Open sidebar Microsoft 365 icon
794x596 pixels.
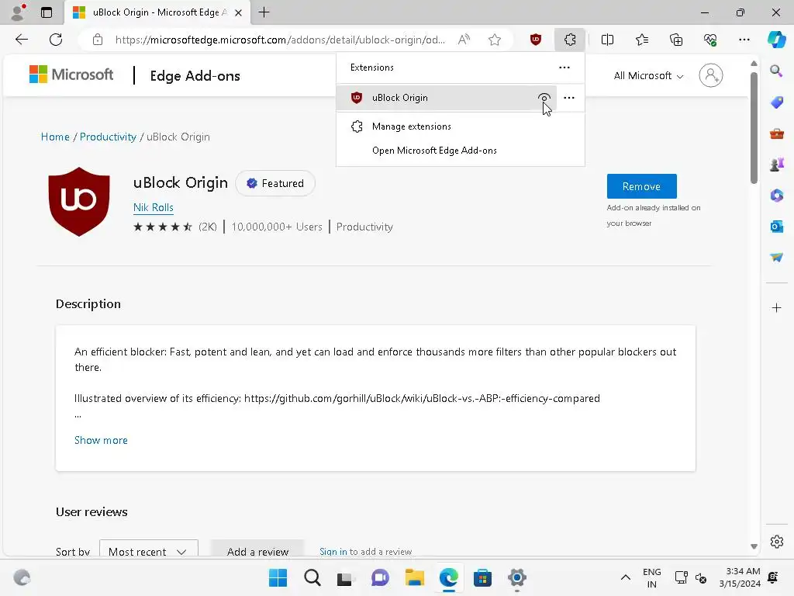tap(776, 196)
